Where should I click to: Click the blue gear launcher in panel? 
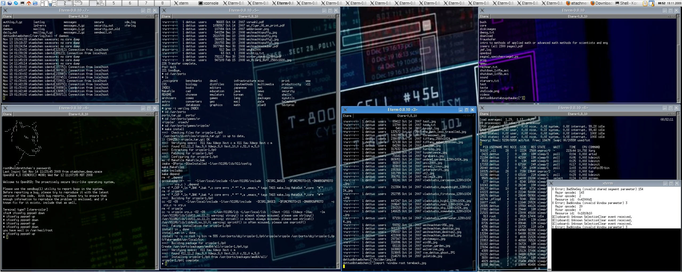pos(16,3)
